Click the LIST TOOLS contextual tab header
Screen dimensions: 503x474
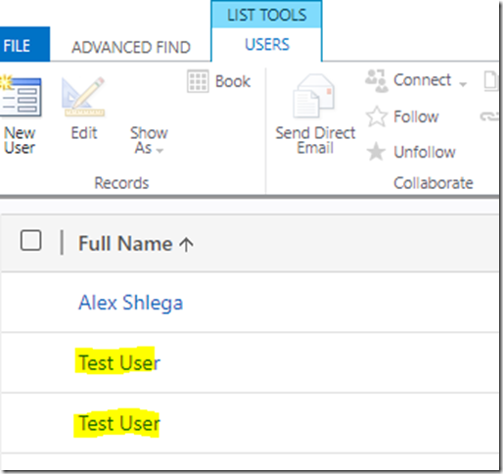point(267,15)
